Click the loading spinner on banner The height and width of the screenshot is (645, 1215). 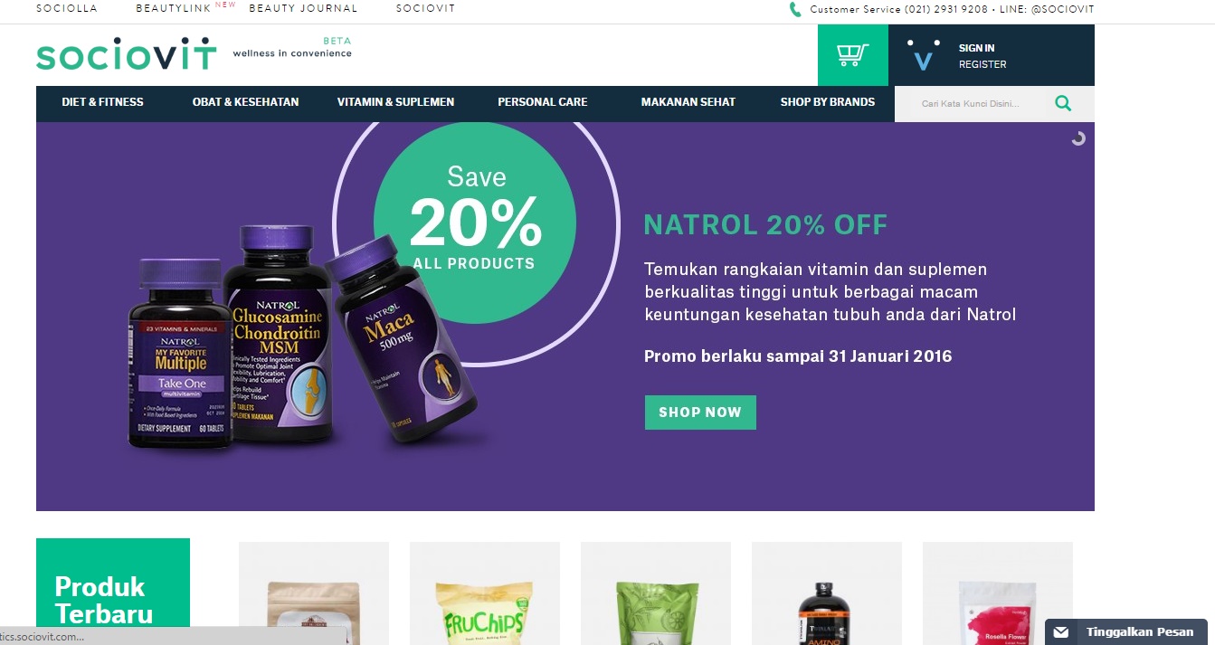click(1077, 138)
